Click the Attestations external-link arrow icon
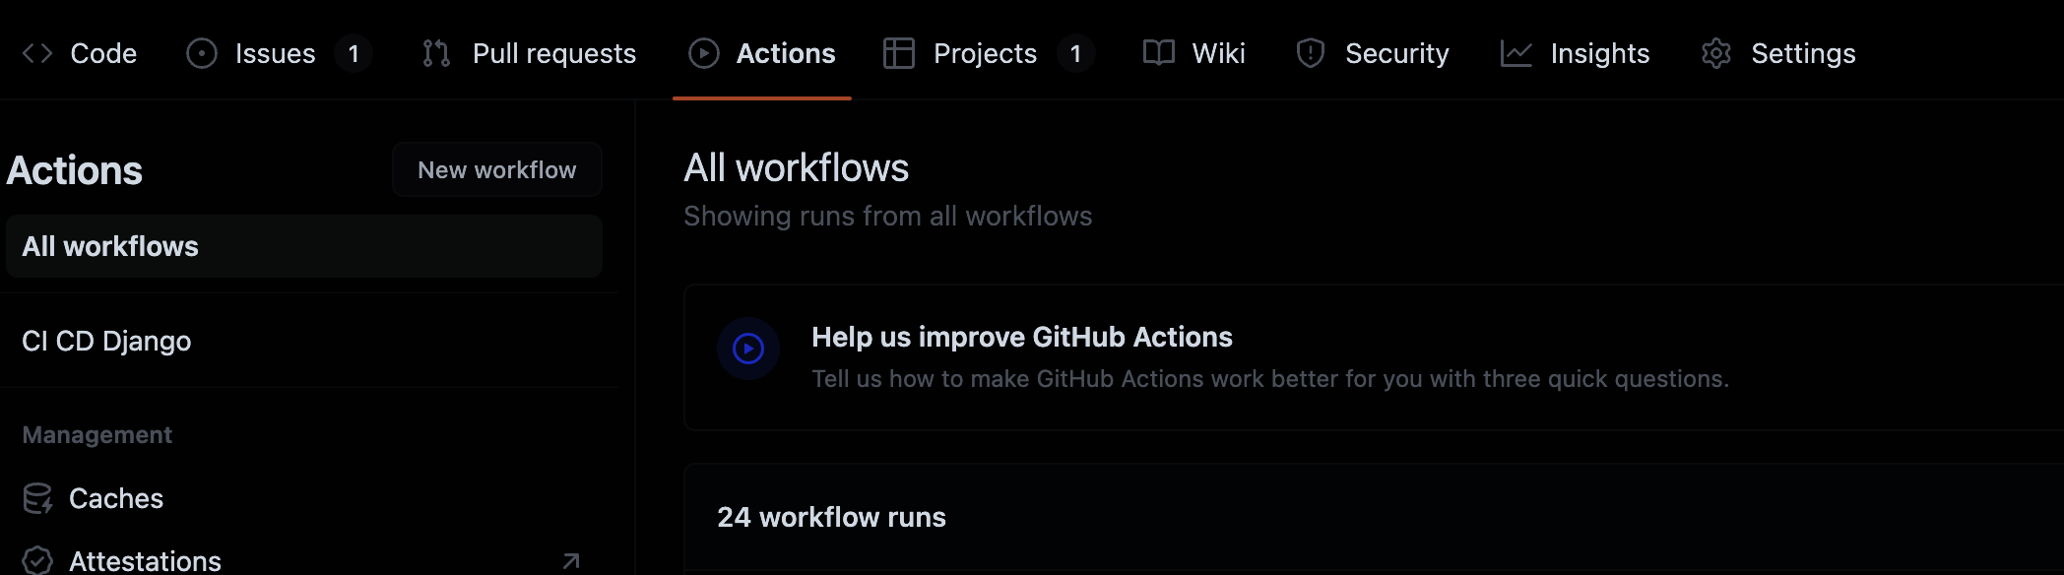Screen dimensions: 2064x575 point(571,561)
